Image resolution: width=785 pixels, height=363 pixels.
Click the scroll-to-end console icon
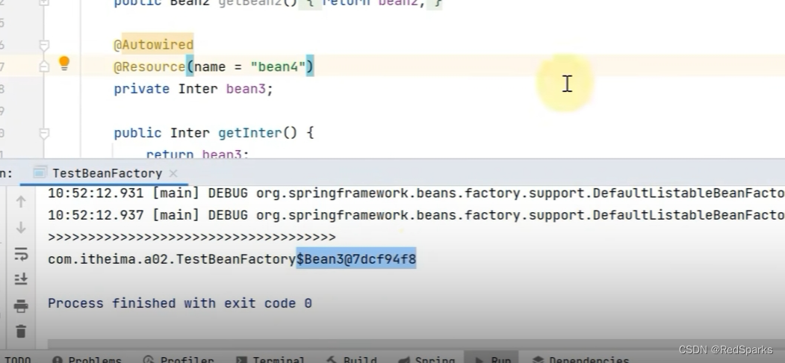coord(20,279)
